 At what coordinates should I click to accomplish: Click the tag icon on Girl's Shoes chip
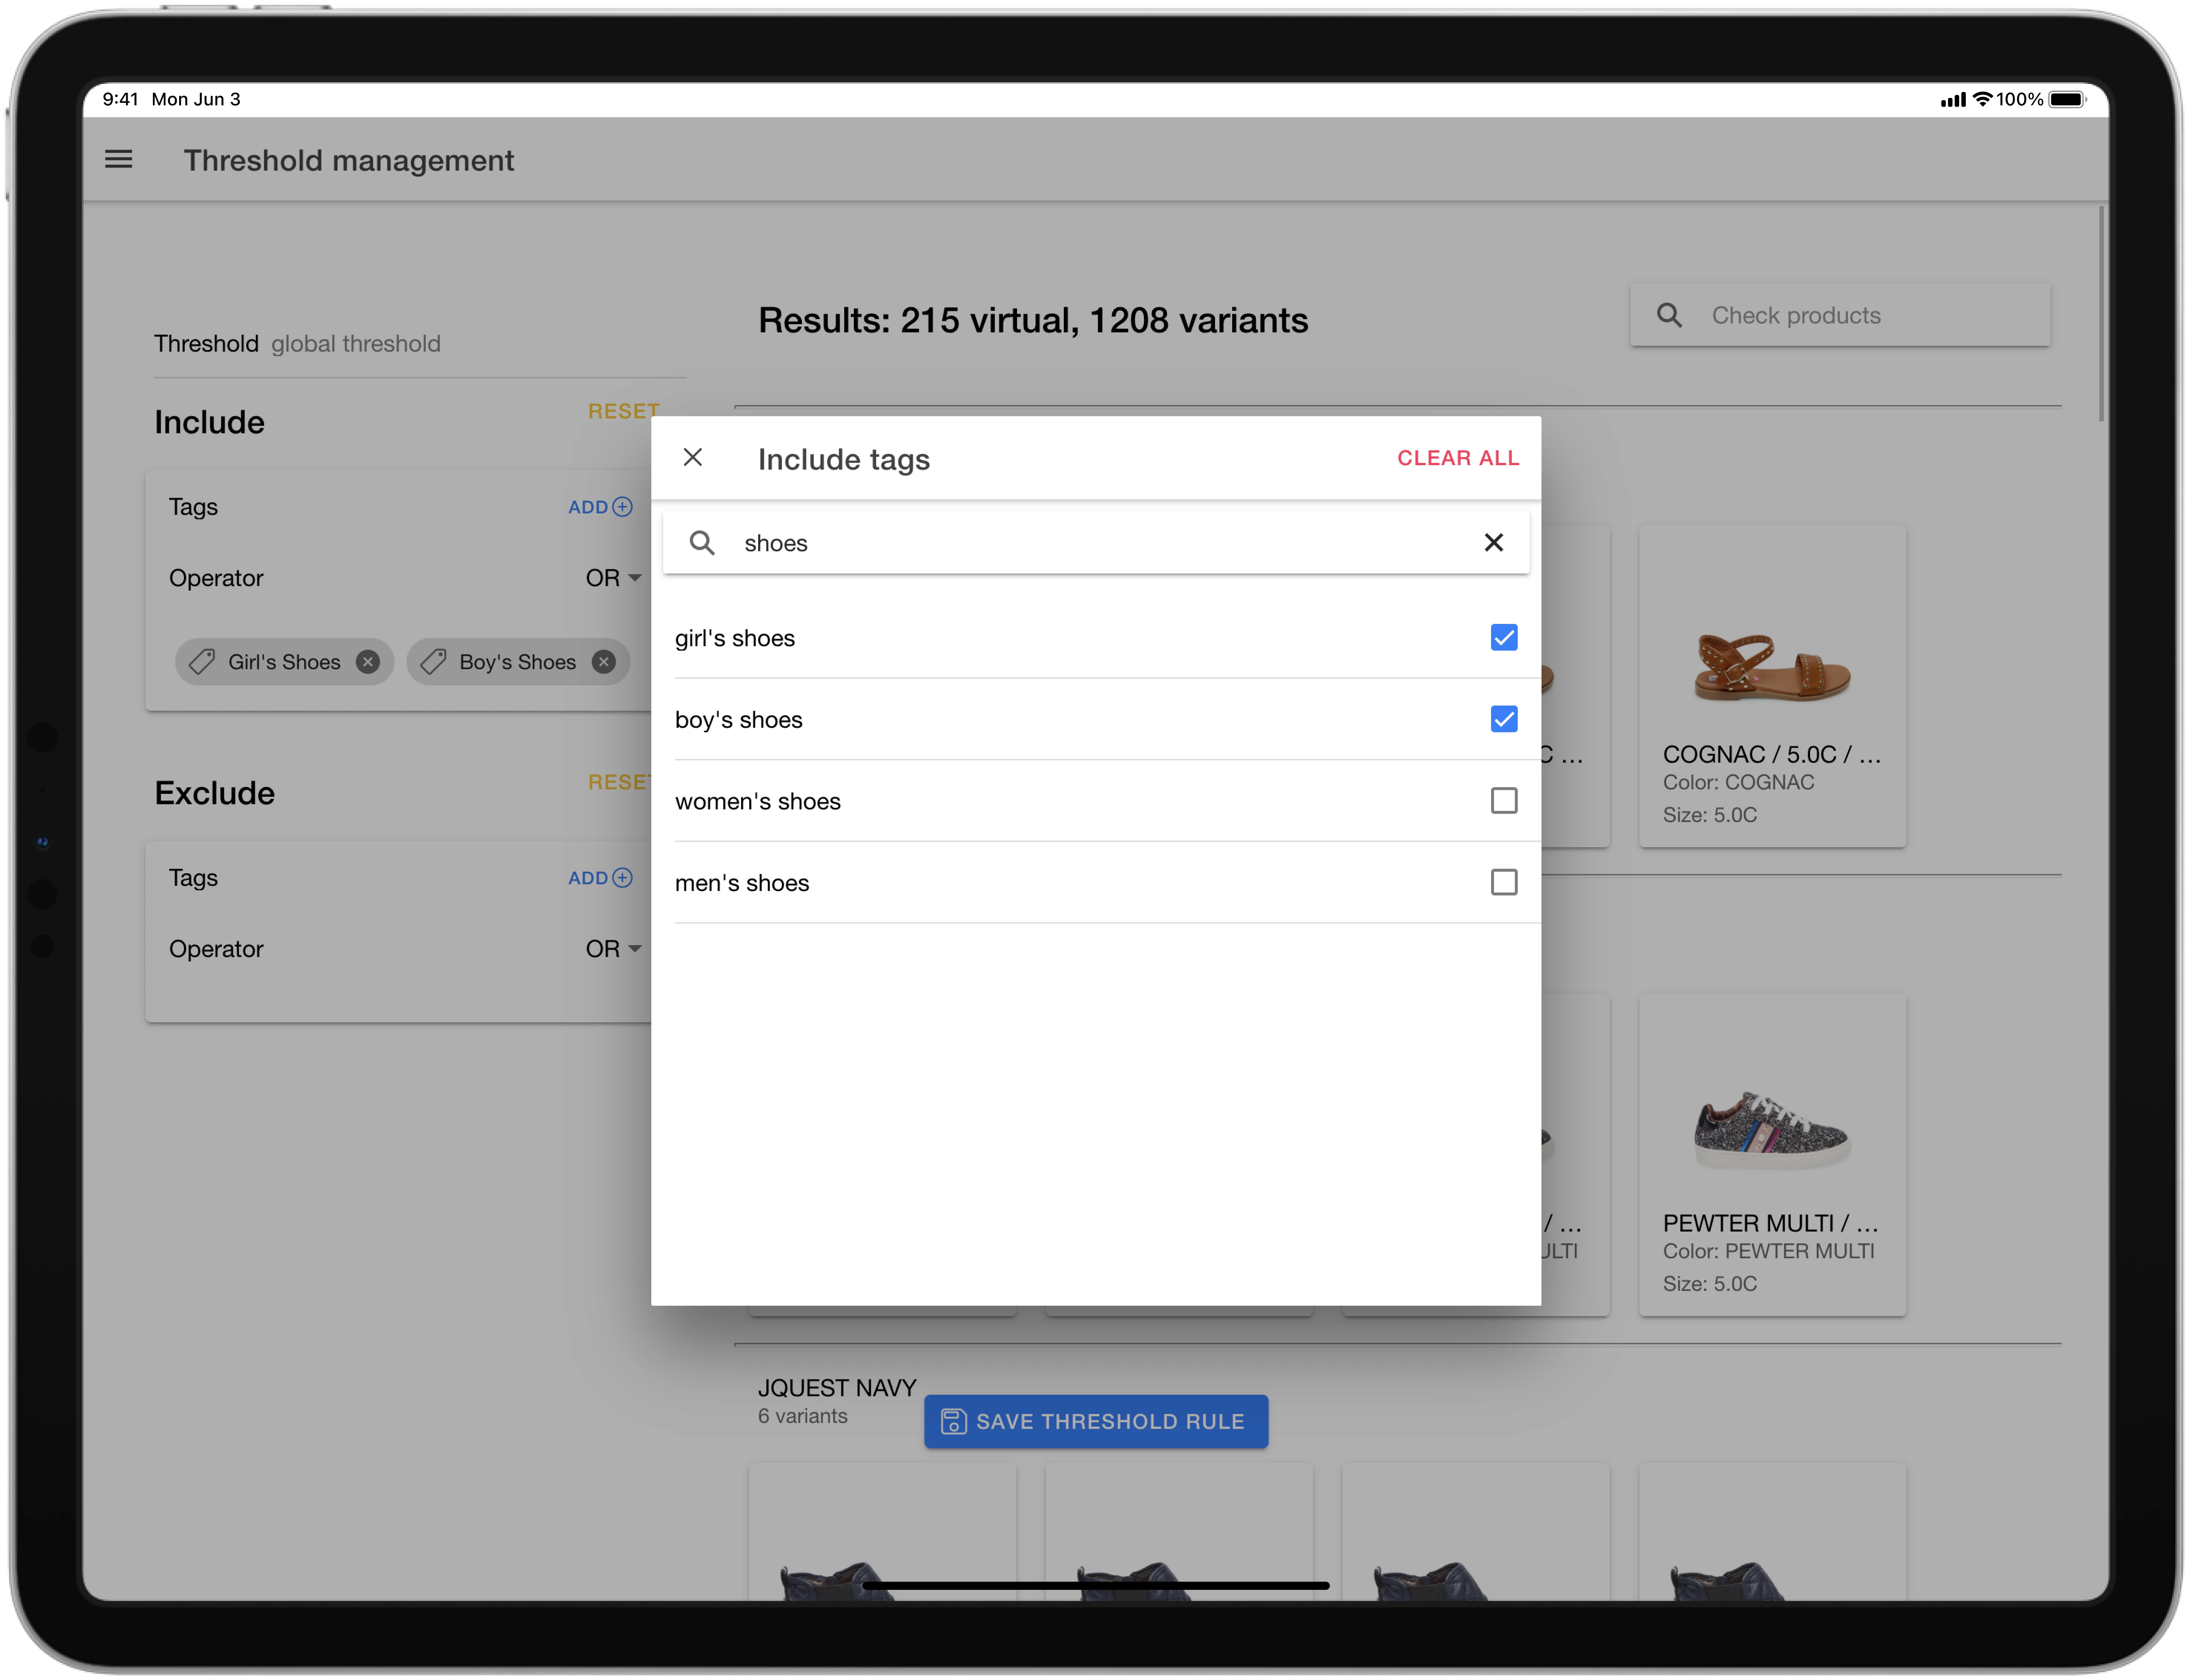click(x=202, y=662)
